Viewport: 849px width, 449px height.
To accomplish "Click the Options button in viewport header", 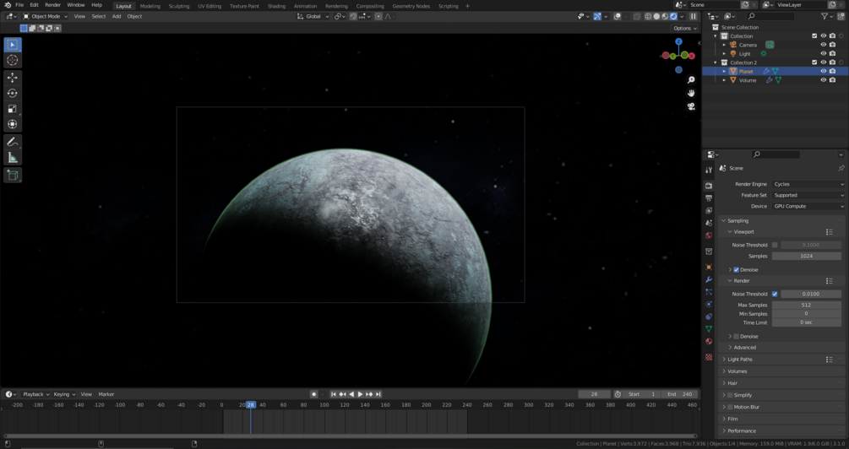I will (x=685, y=28).
